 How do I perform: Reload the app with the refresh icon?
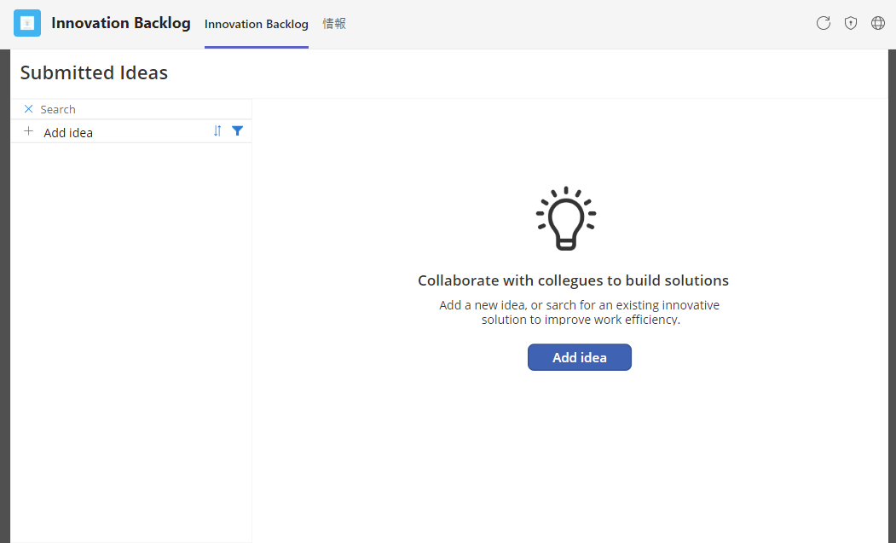823,23
